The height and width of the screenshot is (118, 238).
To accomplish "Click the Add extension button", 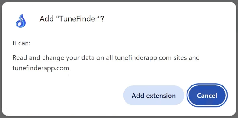I will (x=154, y=96).
